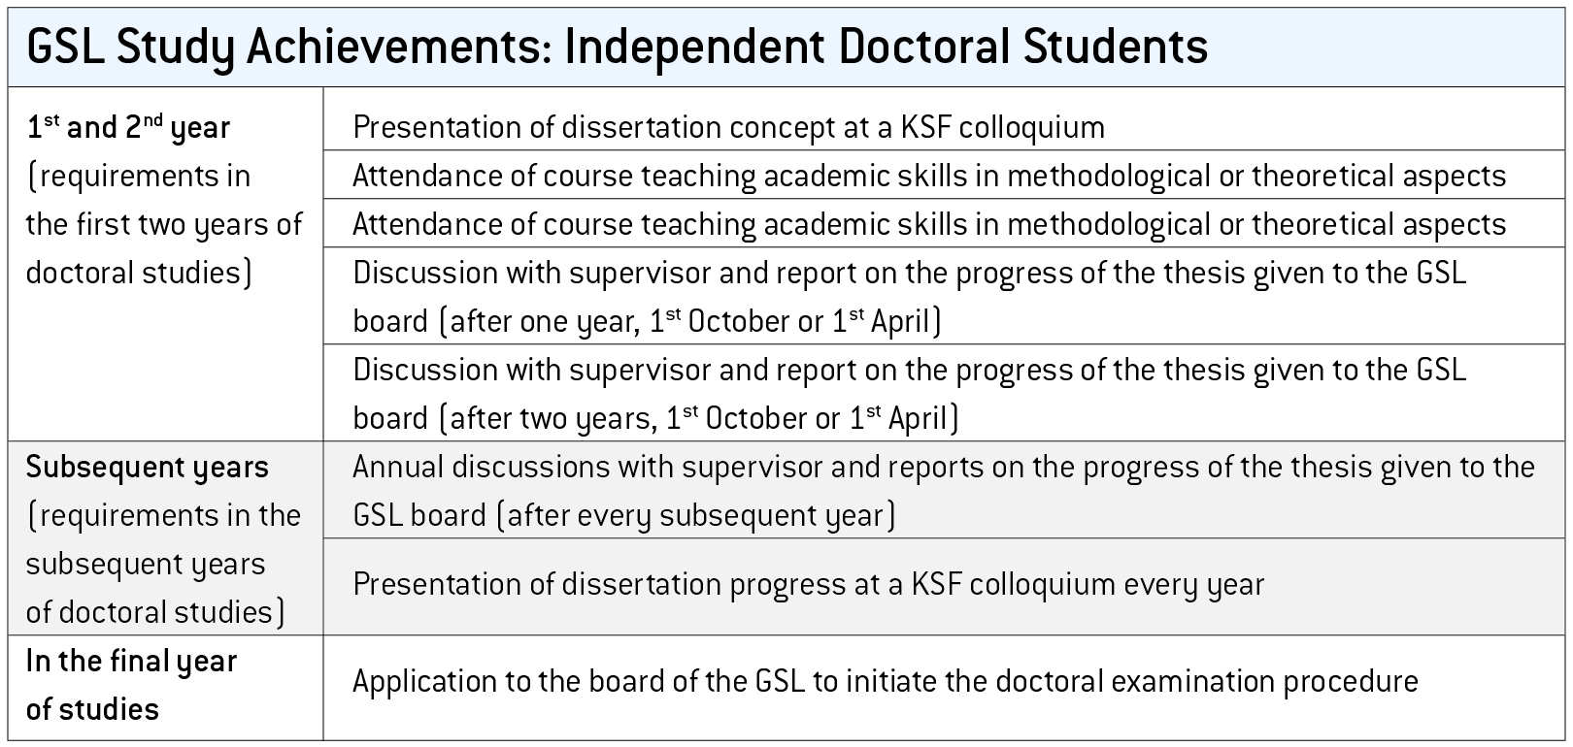Viewport: 1573px width, 747px height.
Task: Select the "In the final year" heading
Action: pos(131,661)
